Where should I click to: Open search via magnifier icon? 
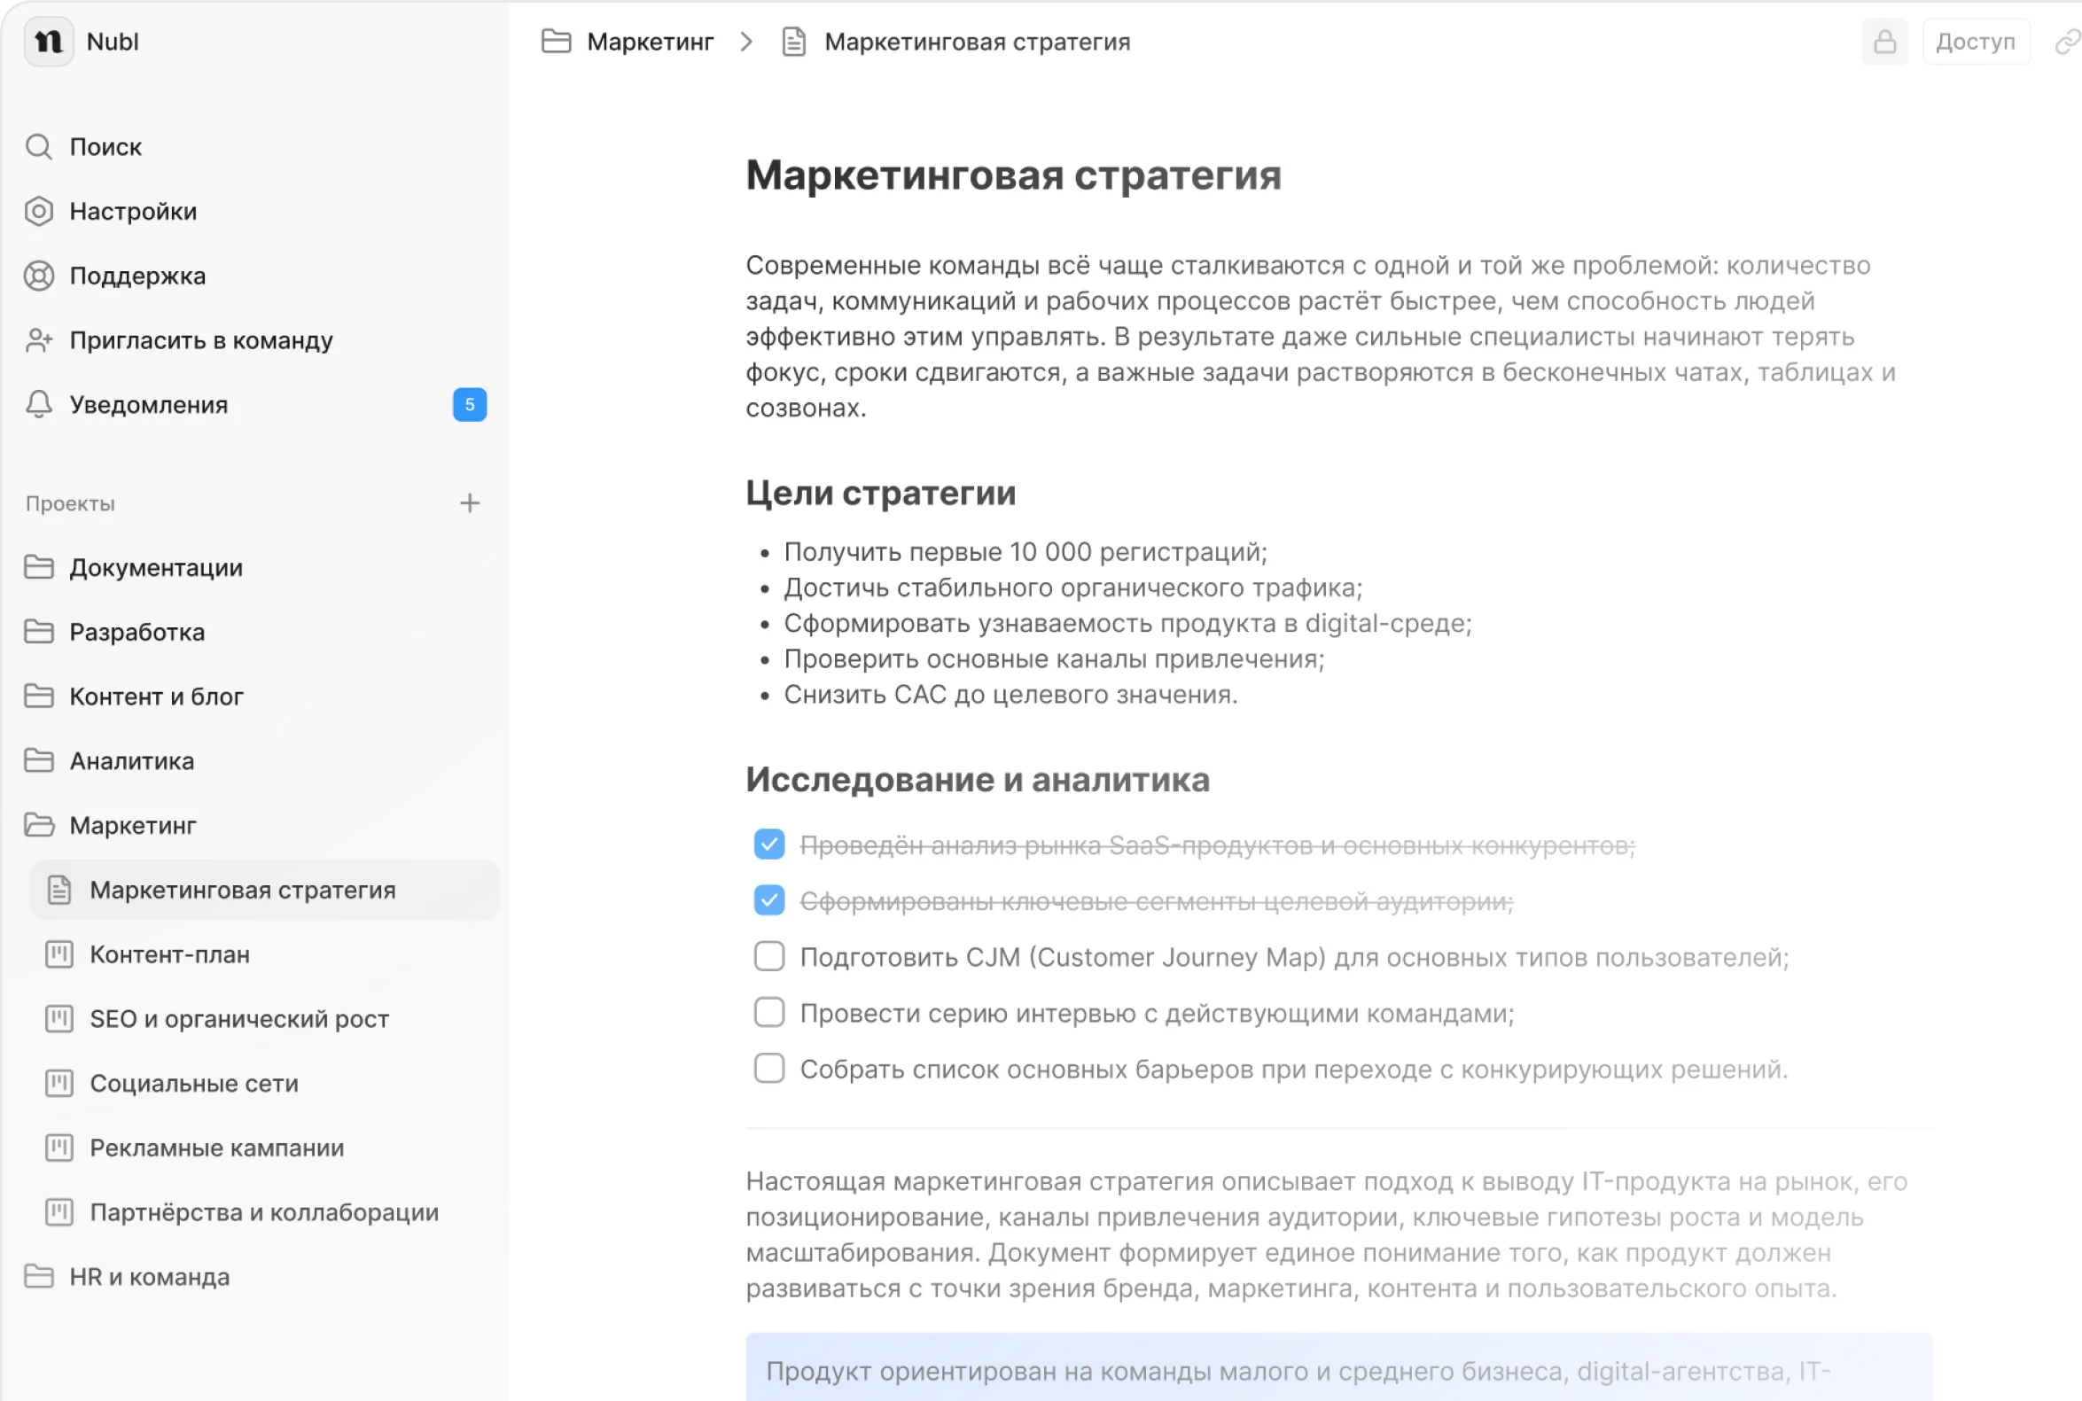point(38,146)
